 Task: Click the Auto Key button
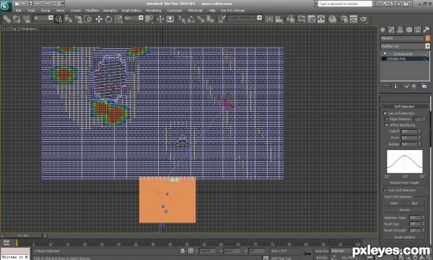[x=322, y=251]
